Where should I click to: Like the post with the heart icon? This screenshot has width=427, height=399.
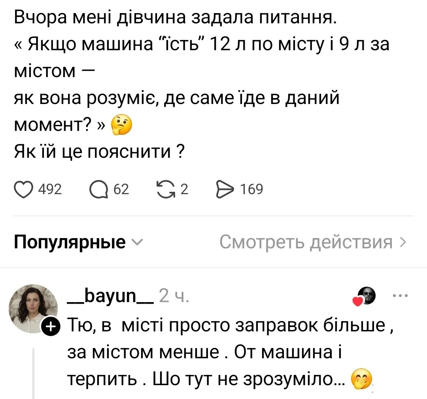(25, 190)
